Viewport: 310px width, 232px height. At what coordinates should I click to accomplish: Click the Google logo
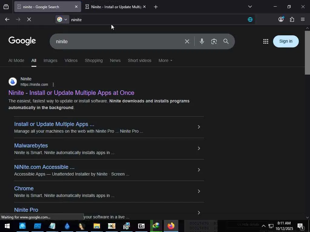(22, 41)
